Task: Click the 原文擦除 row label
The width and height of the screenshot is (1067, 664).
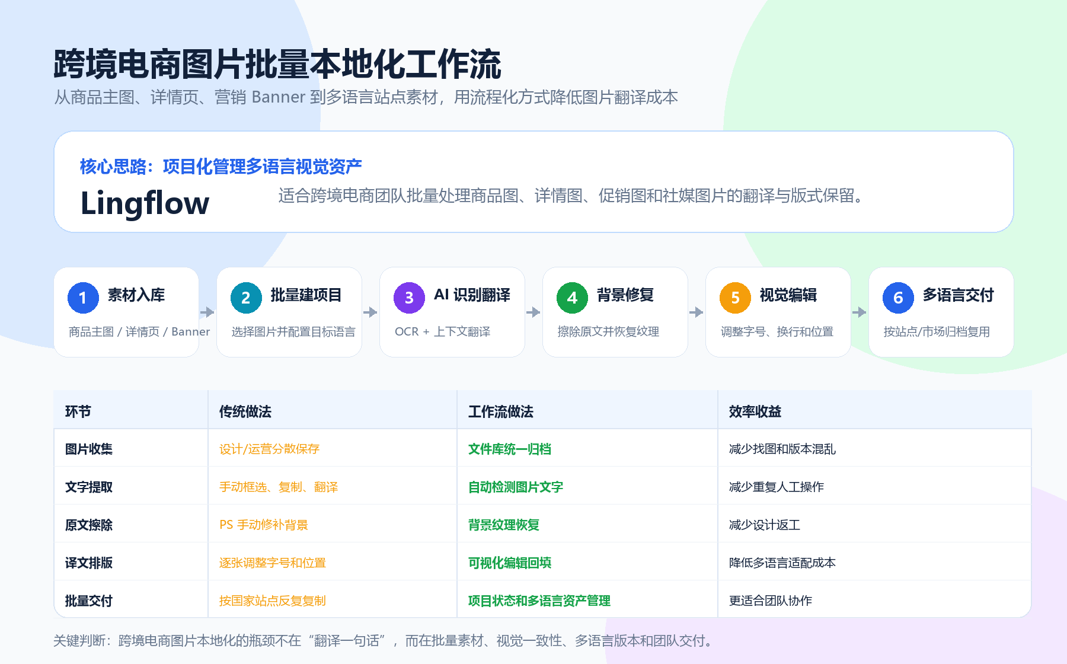Action: click(x=88, y=525)
